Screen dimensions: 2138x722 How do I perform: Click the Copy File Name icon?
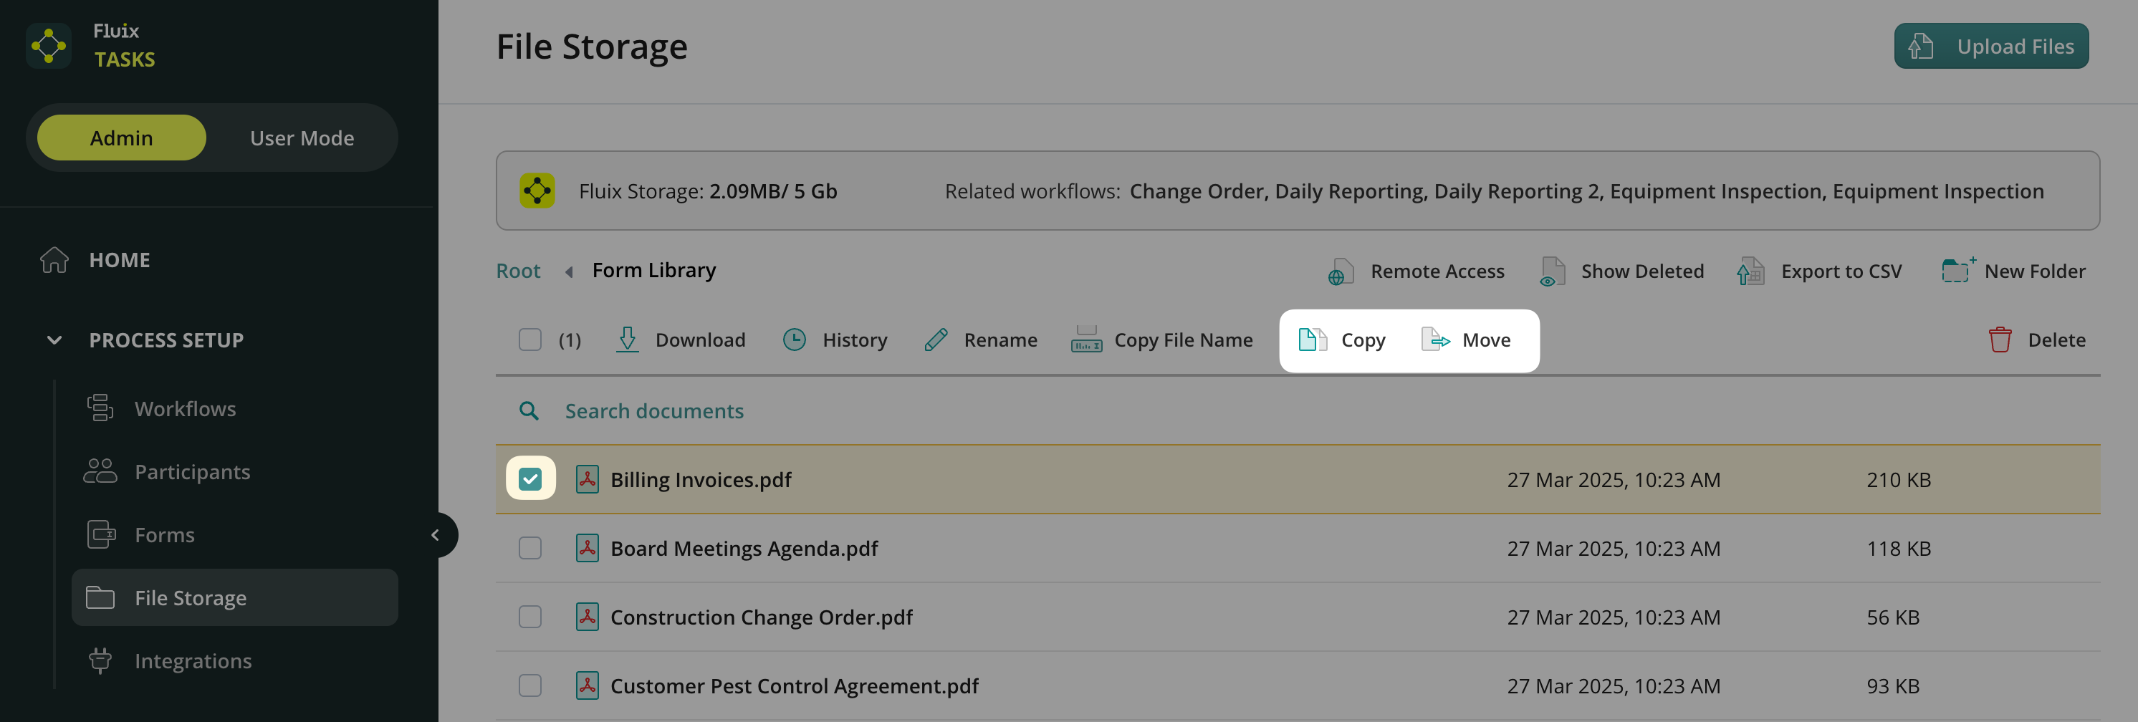[1085, 340]
